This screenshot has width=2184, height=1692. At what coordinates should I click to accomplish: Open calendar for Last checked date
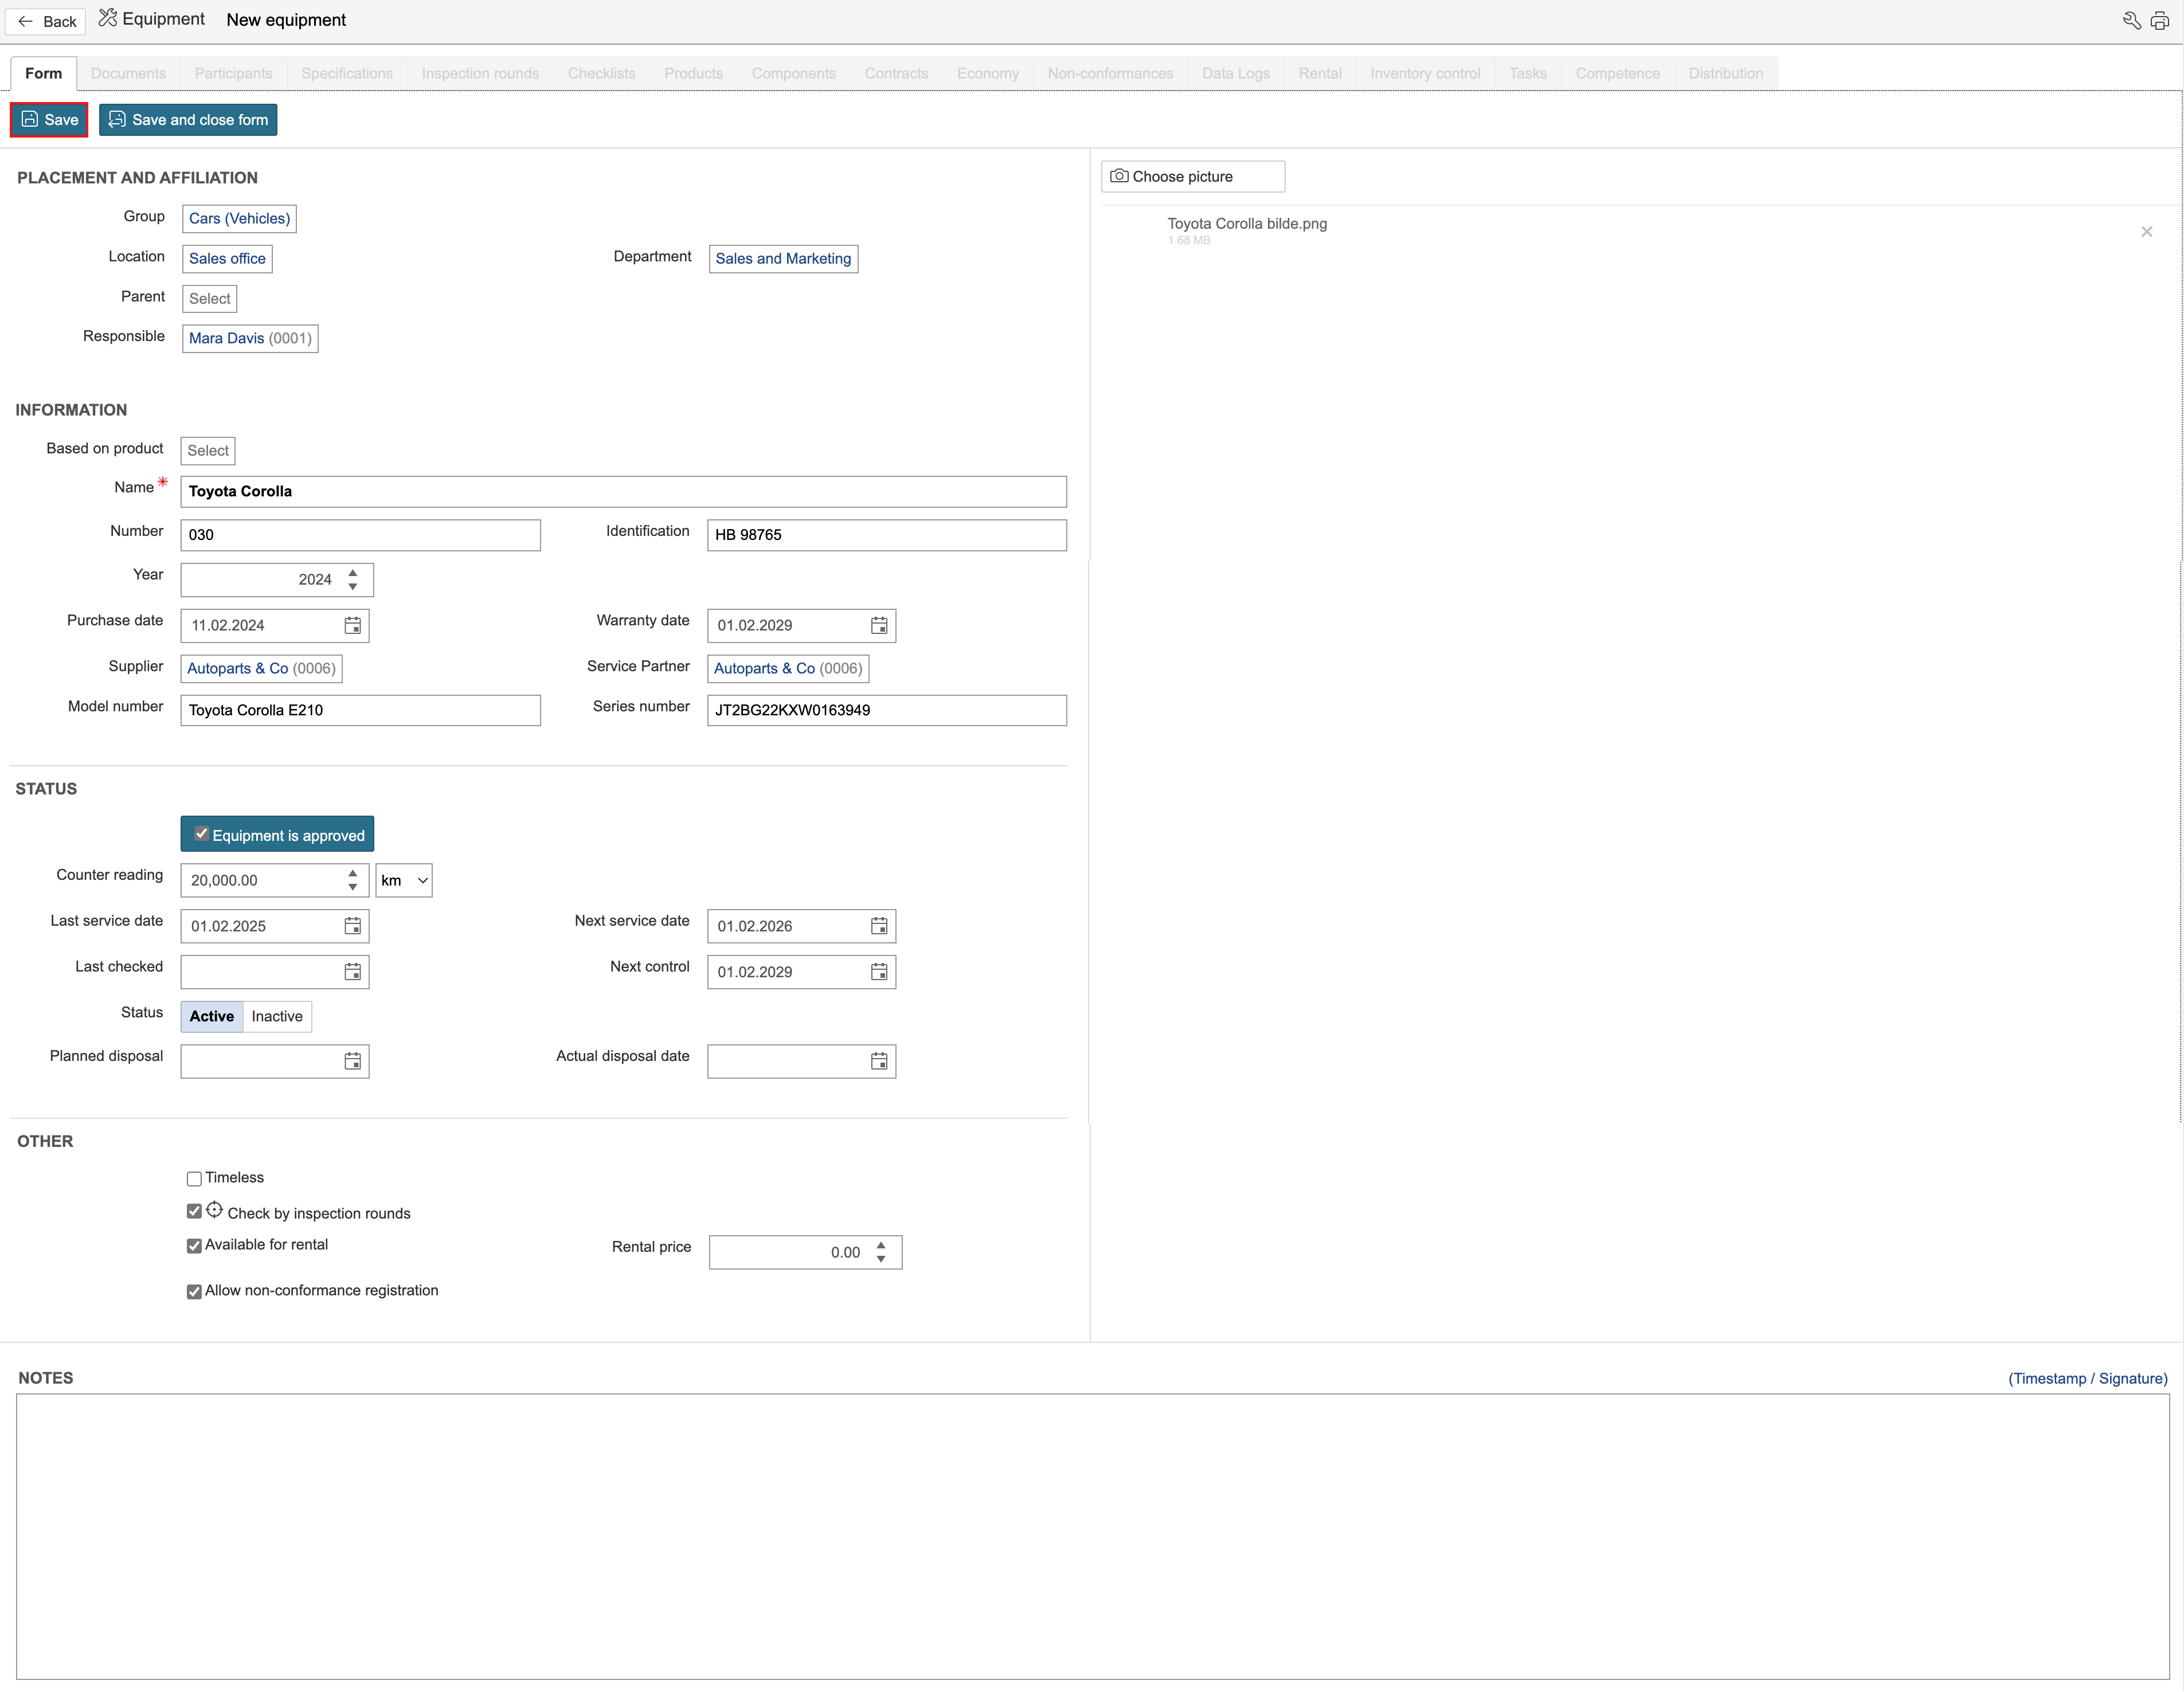point(352,972)
